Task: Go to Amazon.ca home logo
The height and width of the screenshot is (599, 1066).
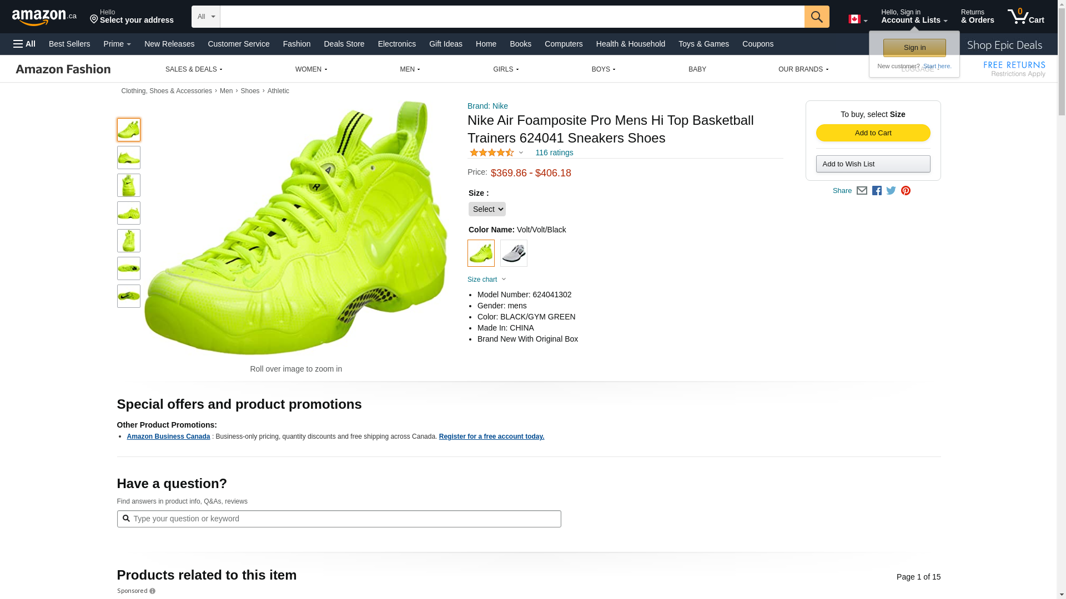Action: pos(44,17)
